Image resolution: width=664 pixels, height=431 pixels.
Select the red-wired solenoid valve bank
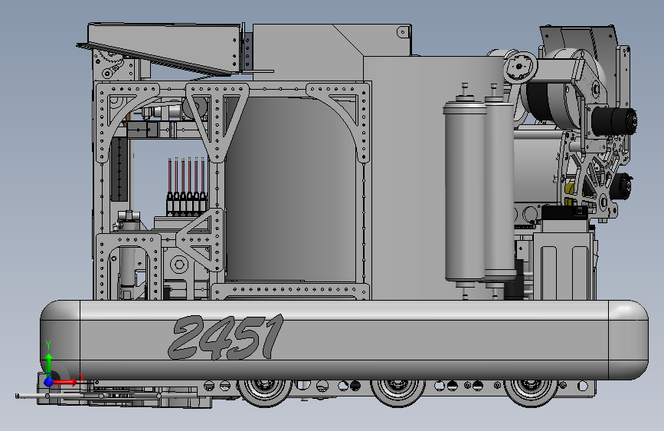pyautogui.click(x=186, y=186)
